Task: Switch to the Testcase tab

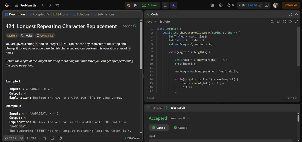Action: coord(155,108)
